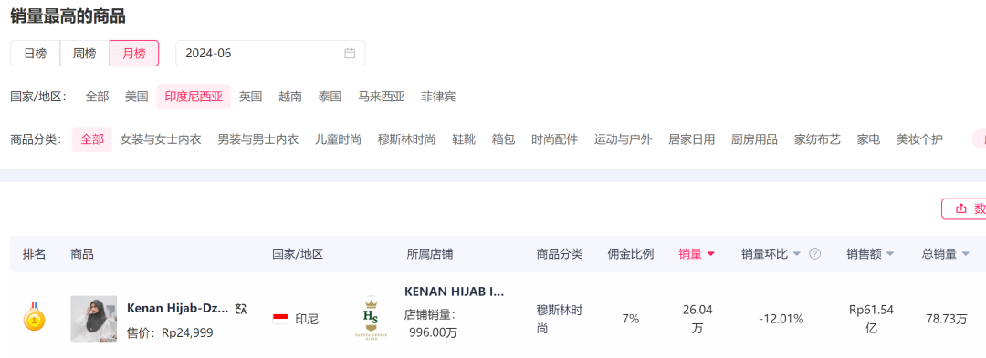986x358 pixels.
Task: Click the export icon button
Action: pyautogui.click(x=960, y=209)
